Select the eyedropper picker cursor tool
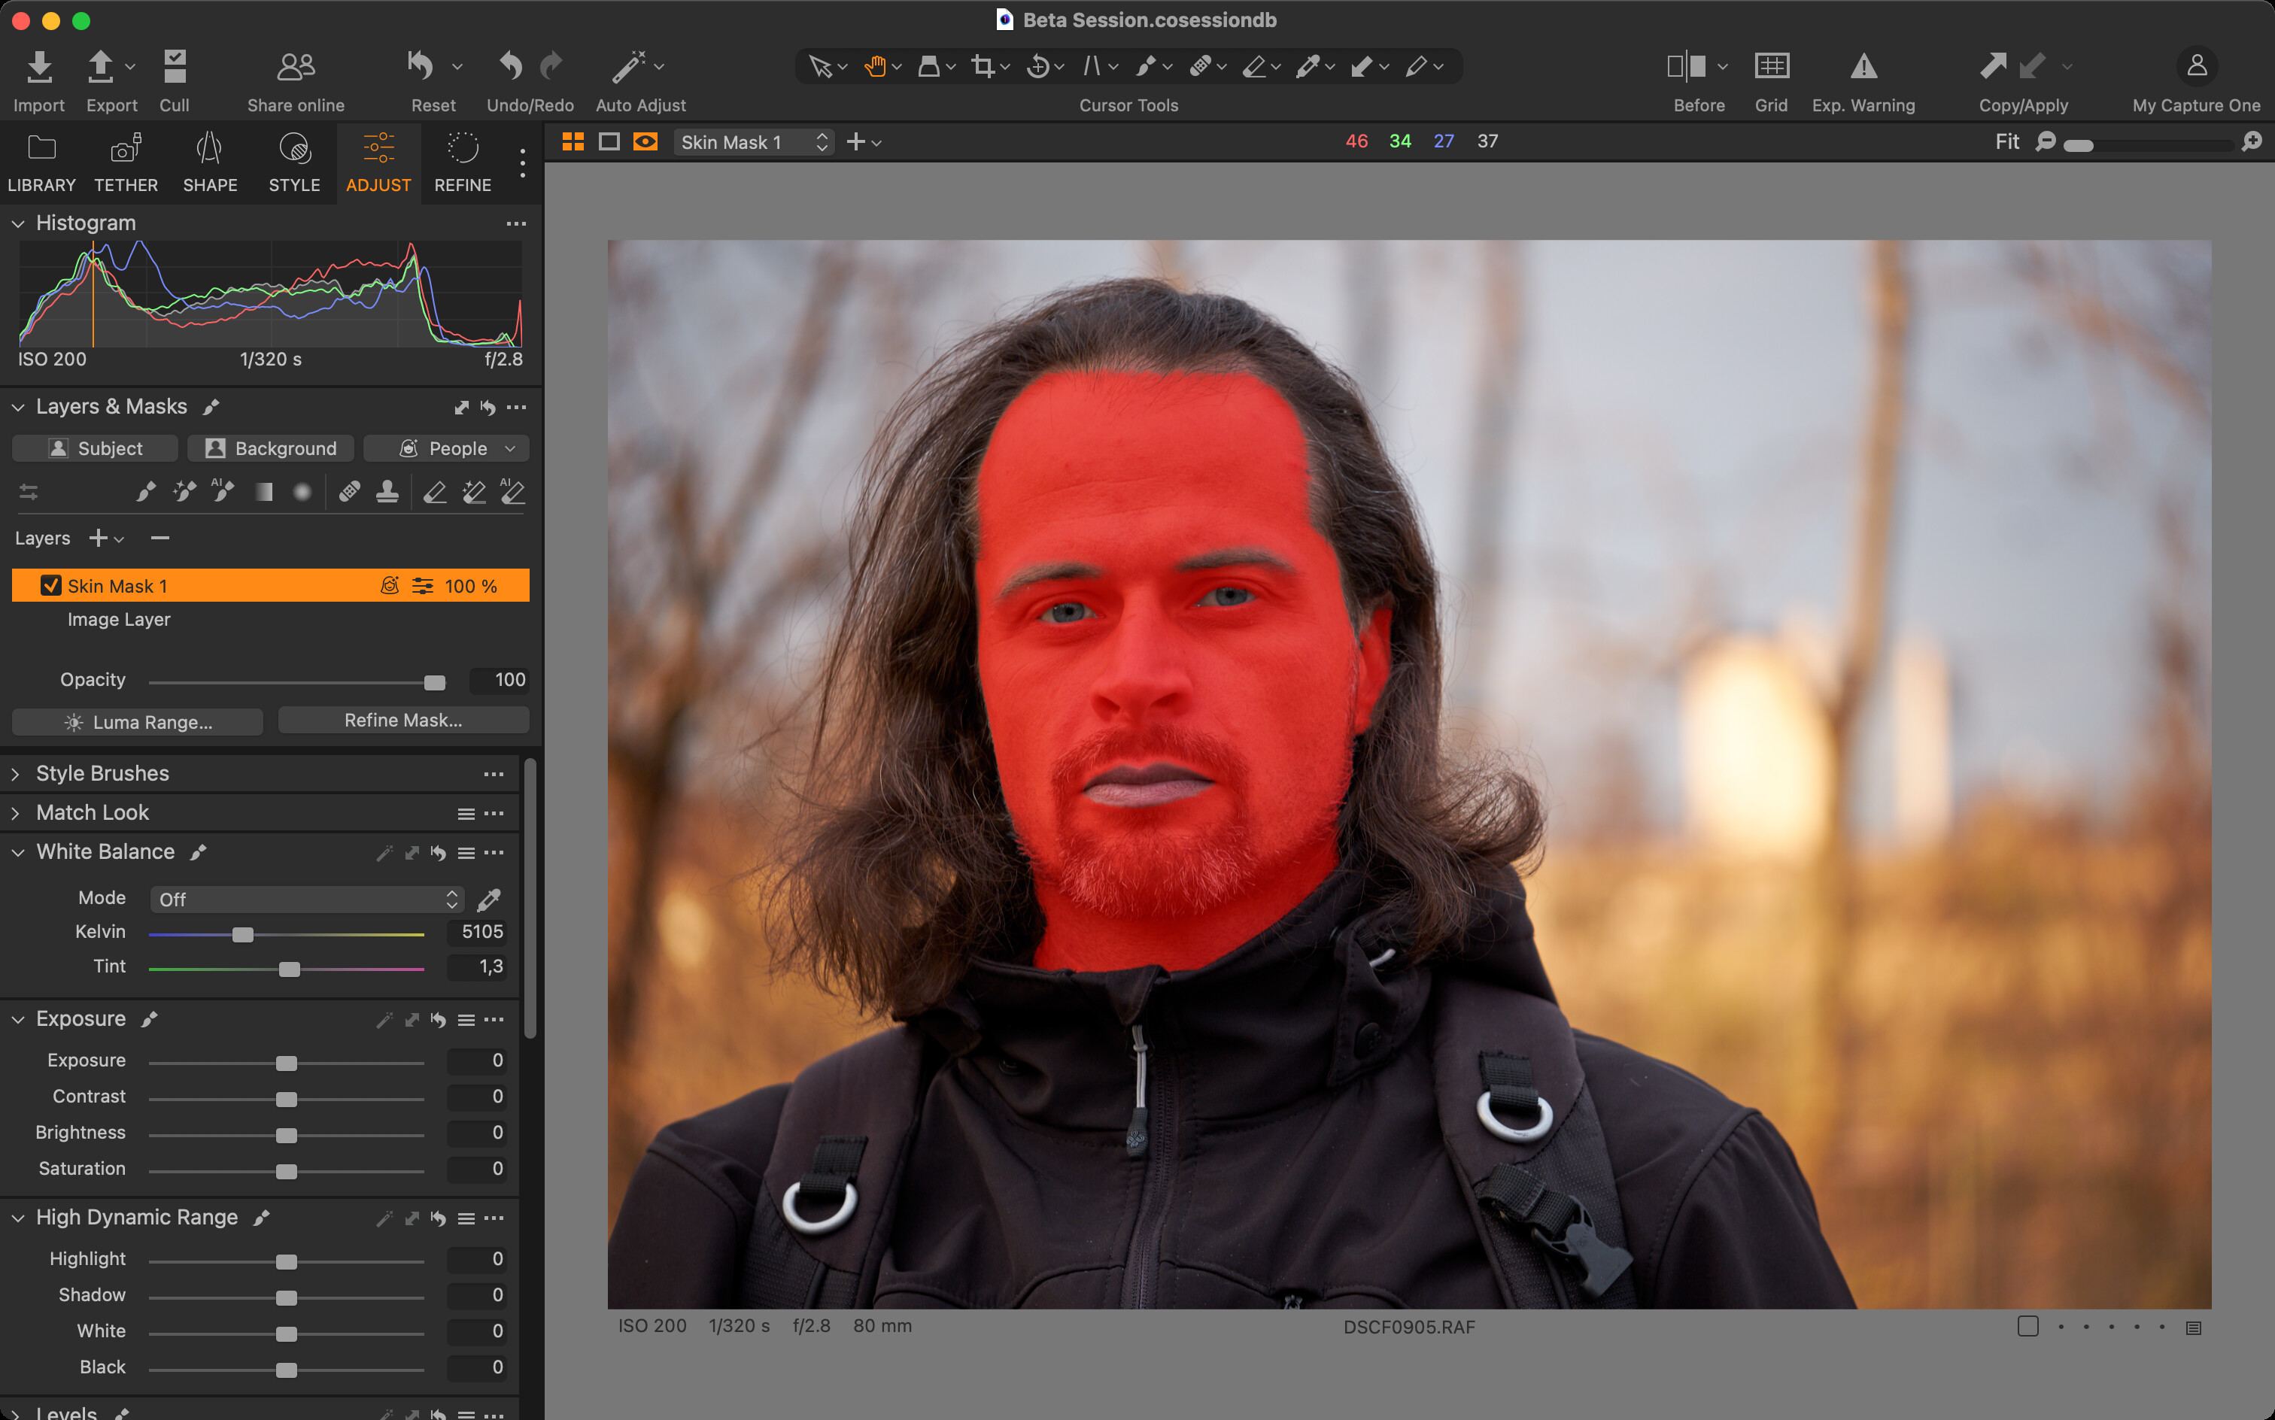Viewport: 2275px width, 1420px height. click(1308, 65)
